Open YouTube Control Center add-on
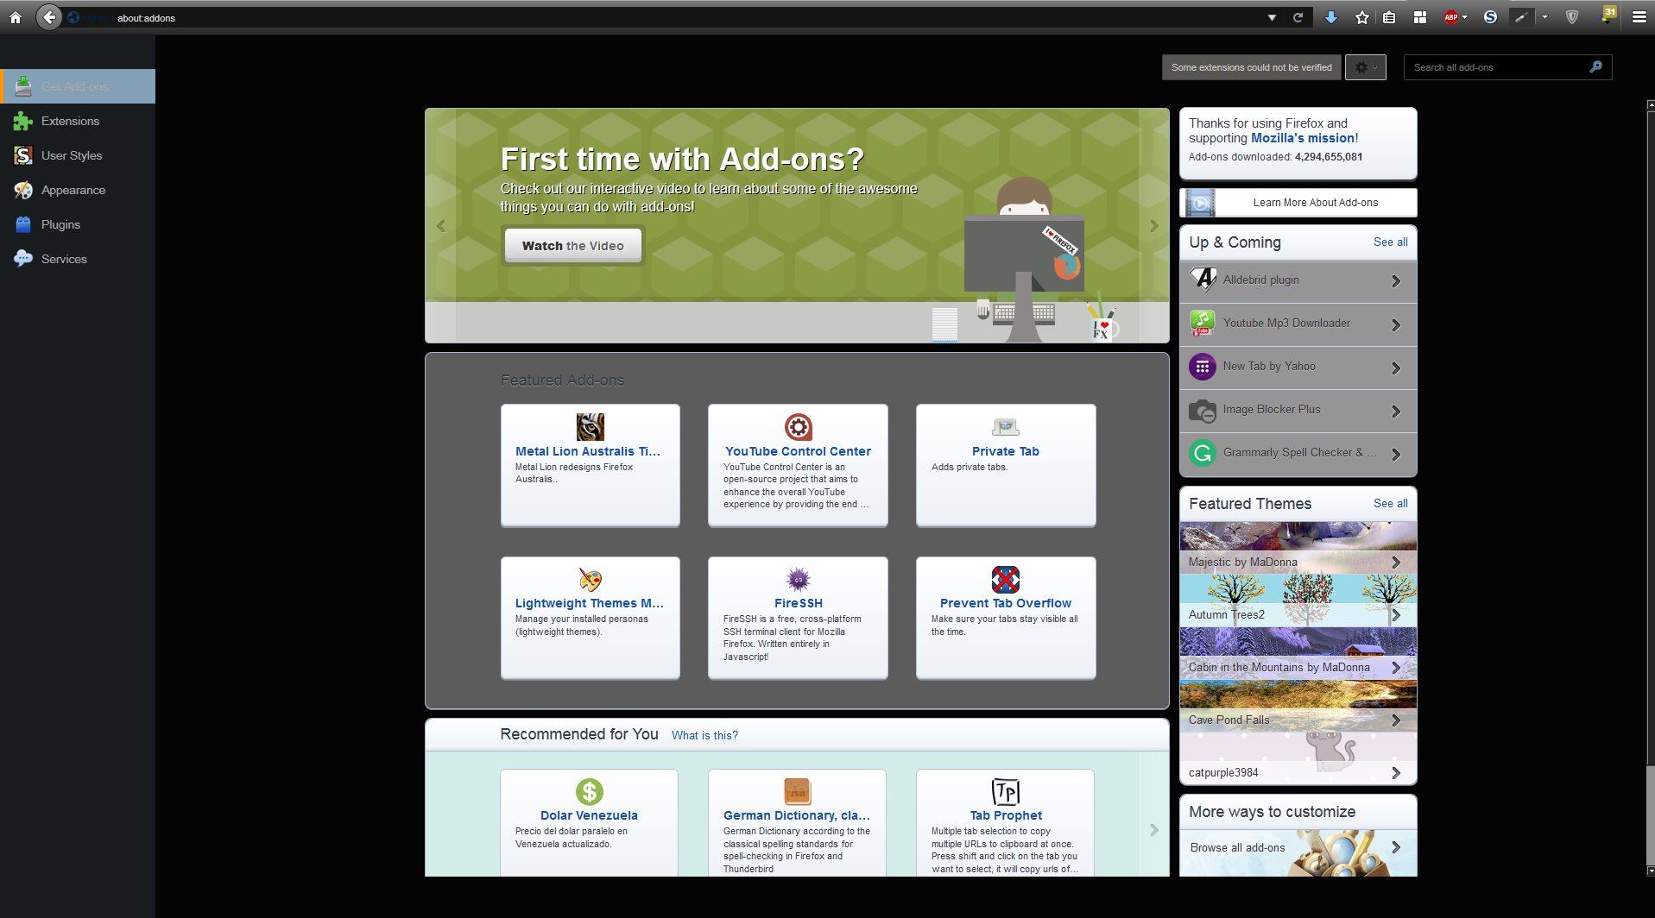Screen dimensions: 1655x918 [798, 465]
